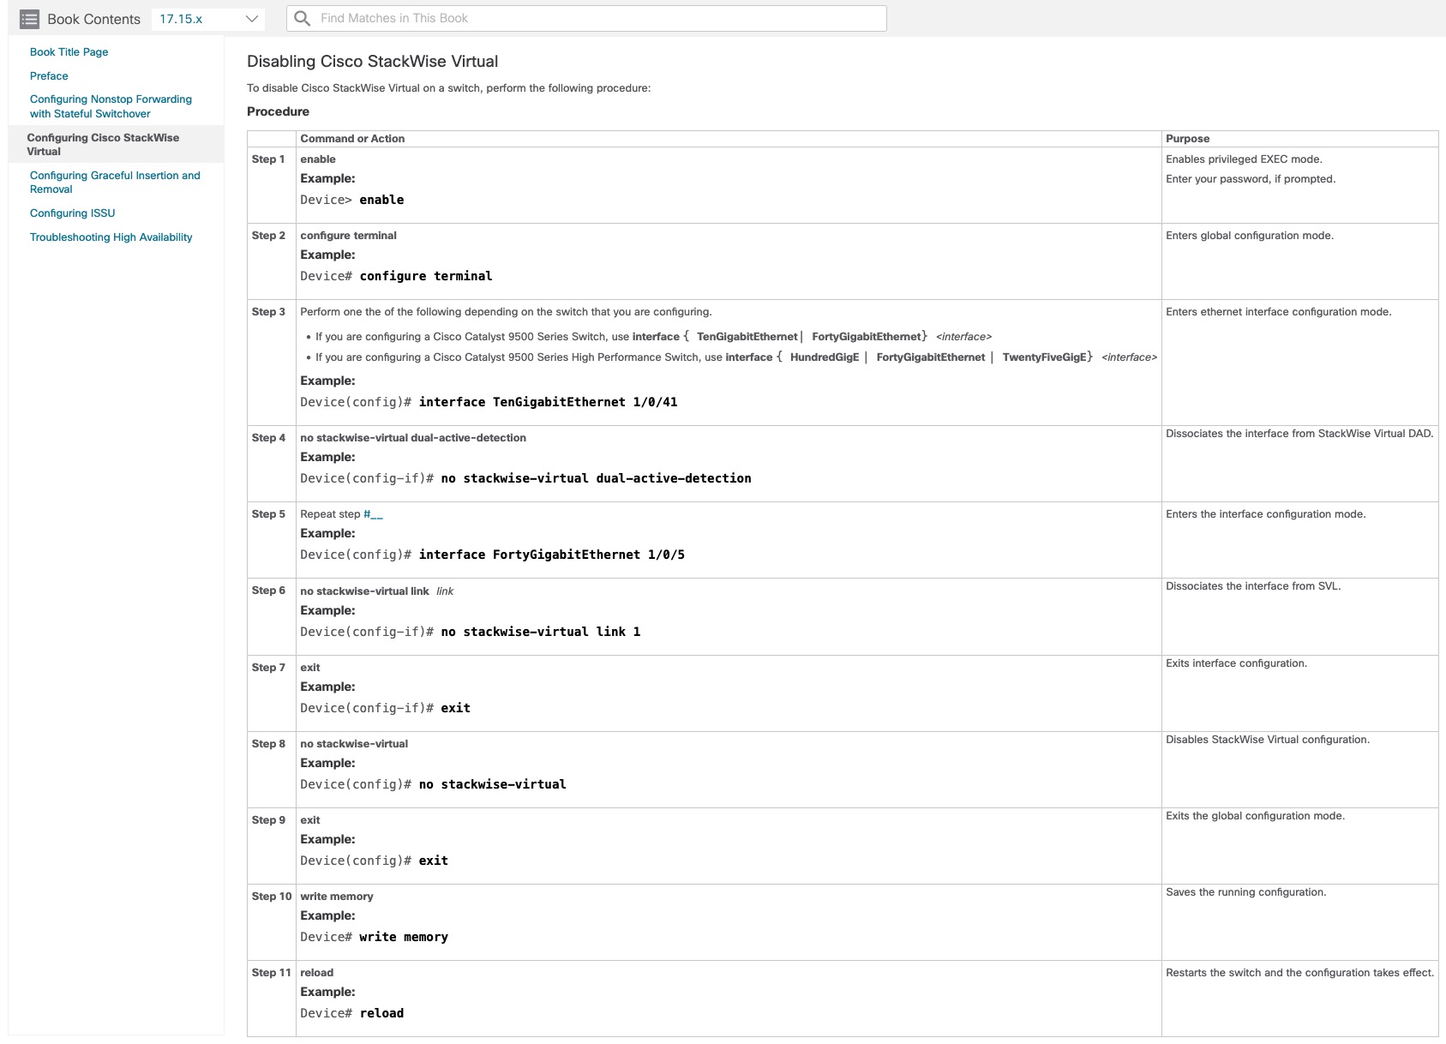Open the 17.15.x version dropdown
The height and width of the screenshot is (1044, 1446).
click(208, 19)
